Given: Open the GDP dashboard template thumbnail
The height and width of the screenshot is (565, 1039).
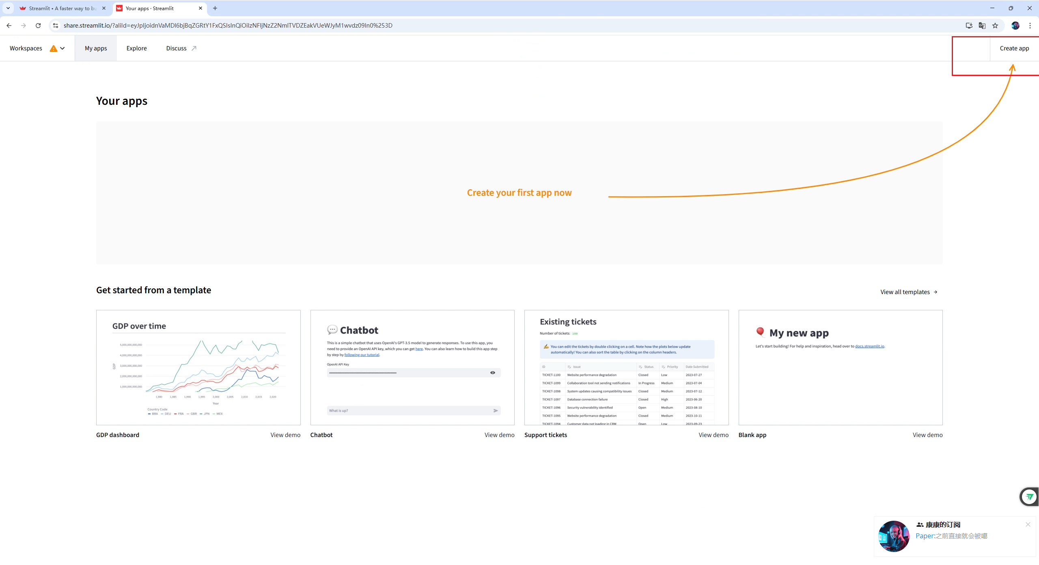Looking at the screenshot, I should click(x=198, y=368).
